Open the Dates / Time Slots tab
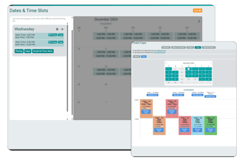 (178, 47)
